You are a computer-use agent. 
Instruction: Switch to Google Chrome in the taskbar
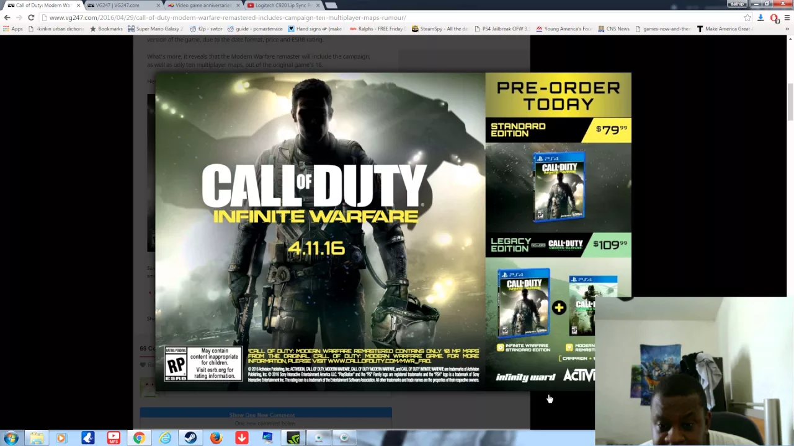[x=139, y=438]
